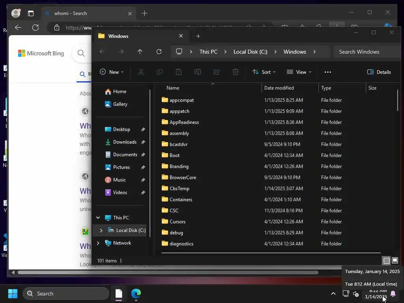Click the Rename icon in Explorer toolbar

(198, 72)
